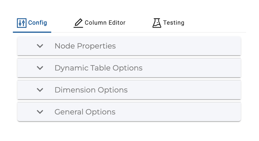Switch to the Column Editor tab
This screenshot has height=141, width=259.
point(105,23)
